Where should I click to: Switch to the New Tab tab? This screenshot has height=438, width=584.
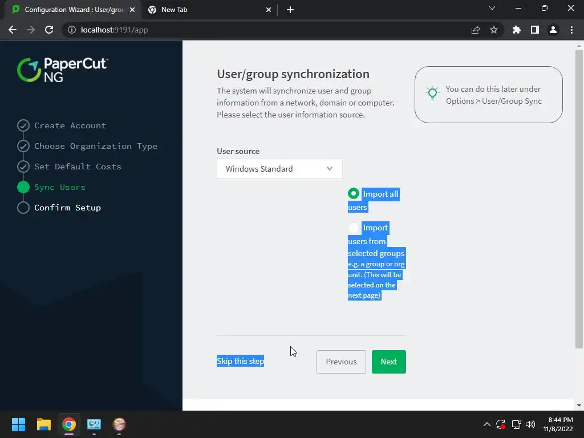click(209, 10)
